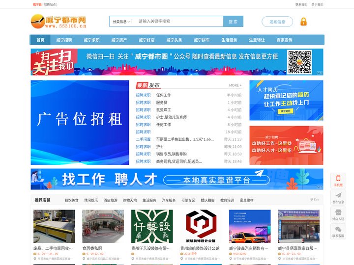Image resolution: width=354 pixels, height=265 pixels.
Task: Click the 扫一扫关注我们 banner ad
Action: click(177, 62)
